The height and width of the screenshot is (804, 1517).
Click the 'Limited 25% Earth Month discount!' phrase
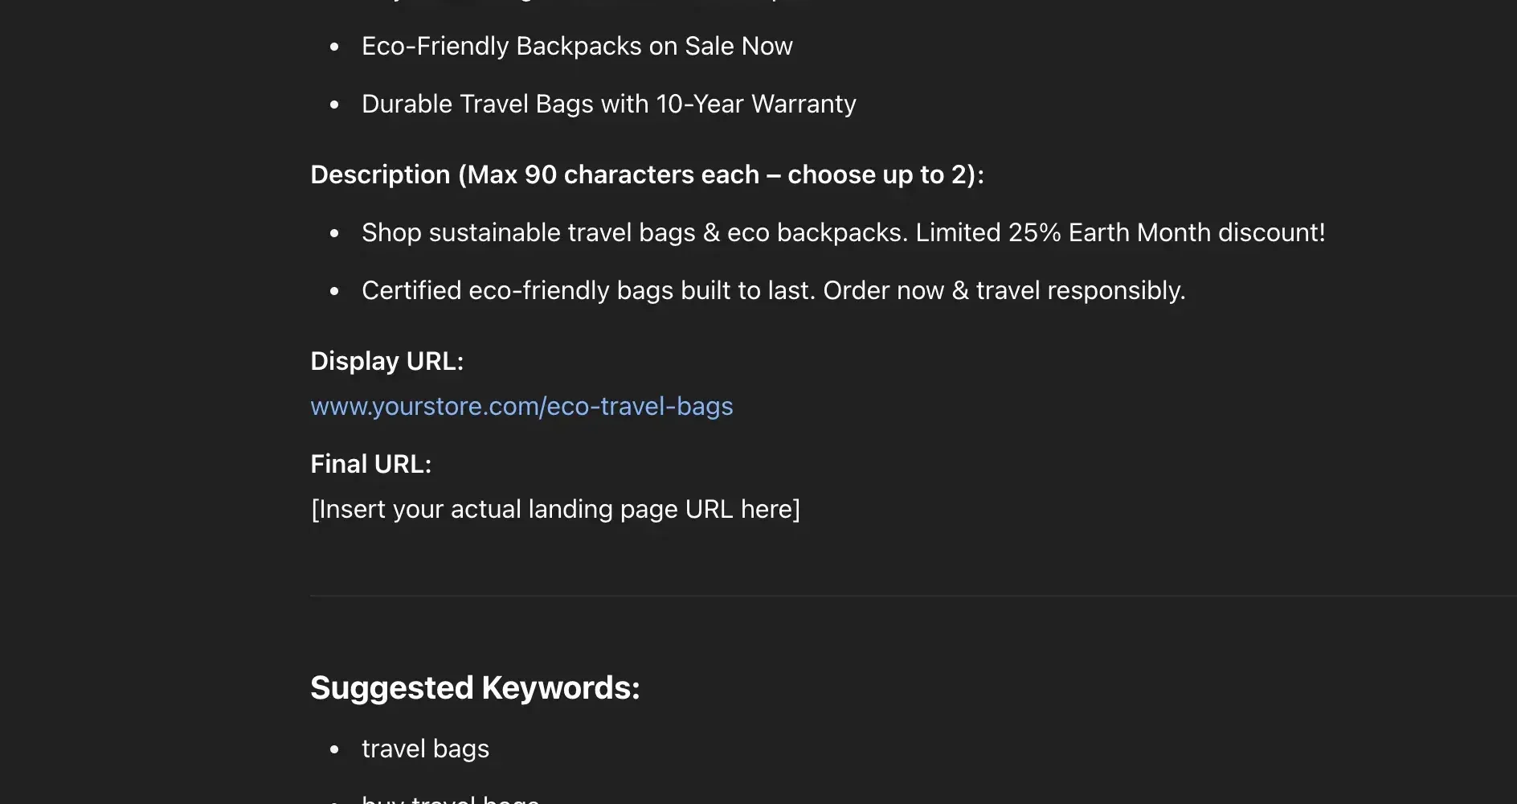1120,233
